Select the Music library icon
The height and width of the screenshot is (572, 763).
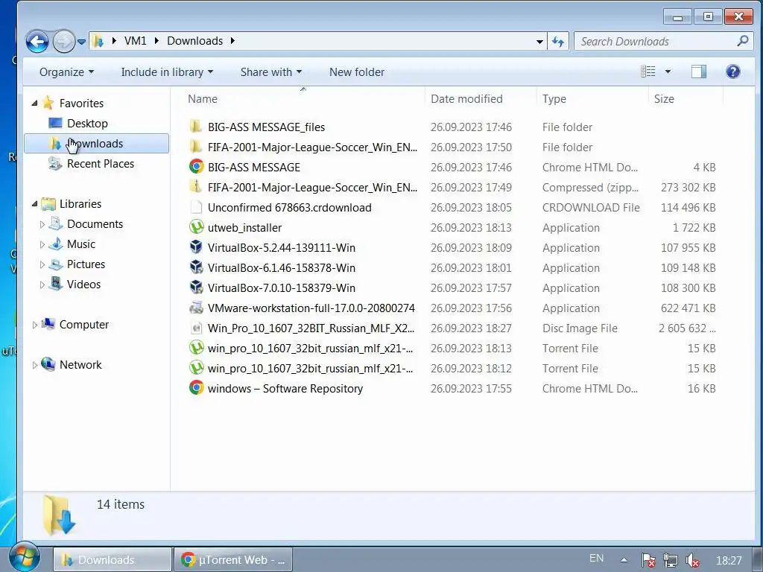pos(56,244)
